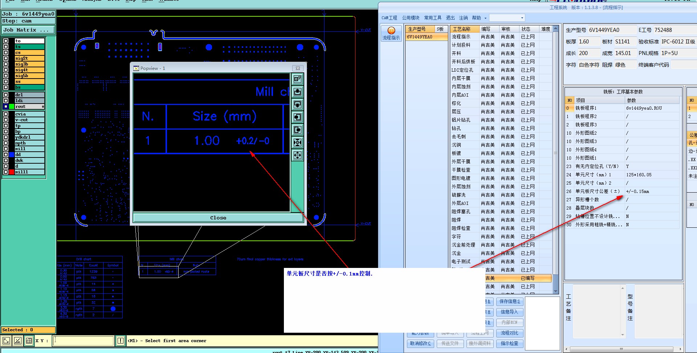Screen dimensions: 697x353
Task: Click the first icon in bottom-left toolbar
Action: (x=6, y=341)
